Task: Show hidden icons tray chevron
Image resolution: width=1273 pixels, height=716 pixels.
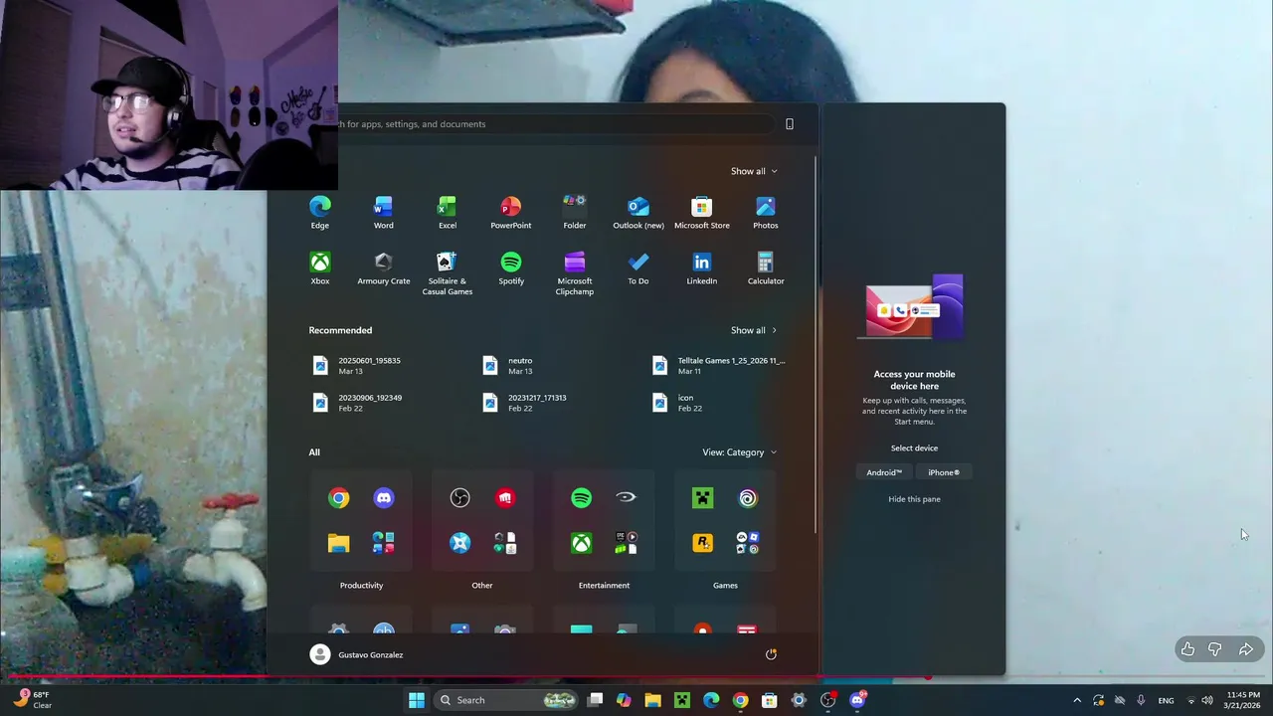Action: pos(1076,700)
